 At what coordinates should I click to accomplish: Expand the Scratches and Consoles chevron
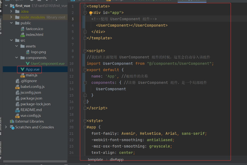coord(6,127)
